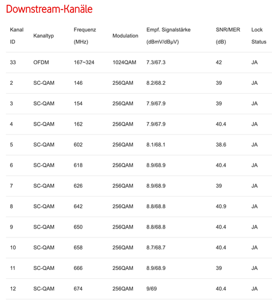Select the Lock Status column header

[x=259, y=35]
